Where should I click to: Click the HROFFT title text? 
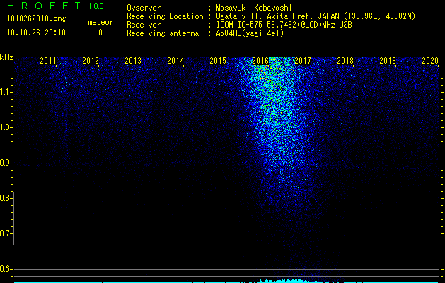pos(44,6)
